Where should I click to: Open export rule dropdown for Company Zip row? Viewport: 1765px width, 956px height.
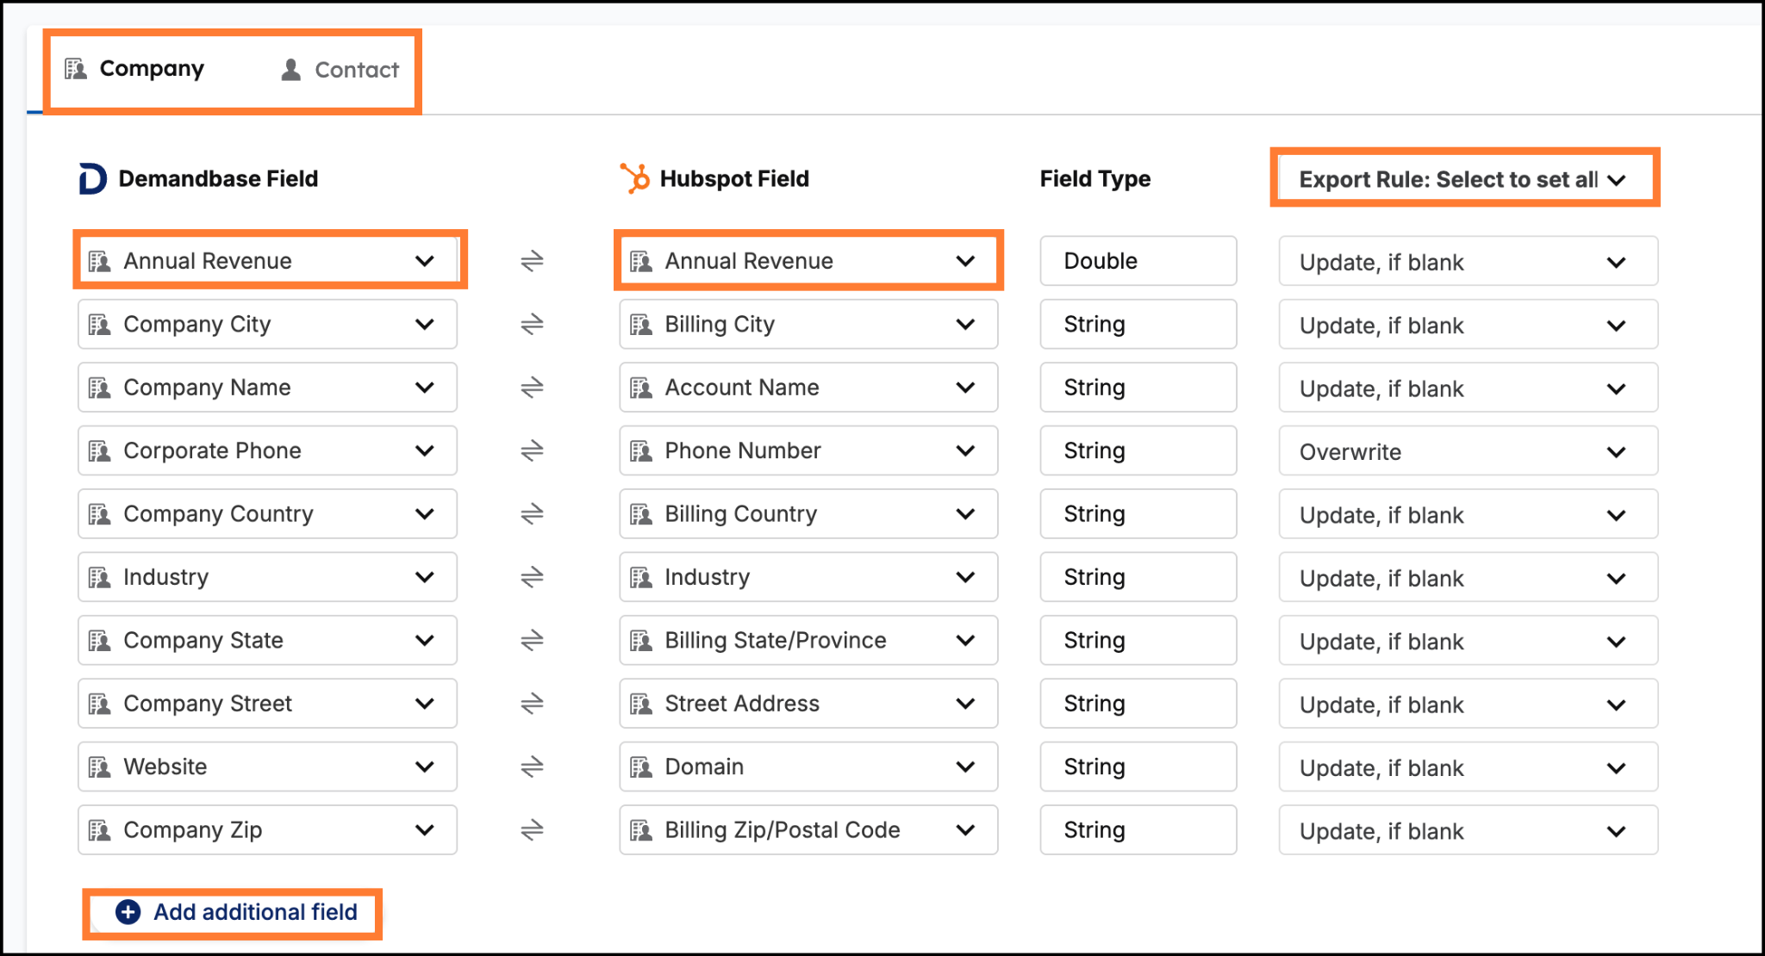(1468, 830)
